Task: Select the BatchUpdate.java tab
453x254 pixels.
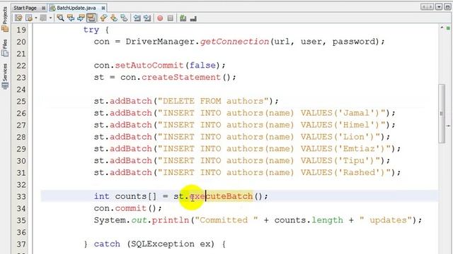Action: [76, 8]
